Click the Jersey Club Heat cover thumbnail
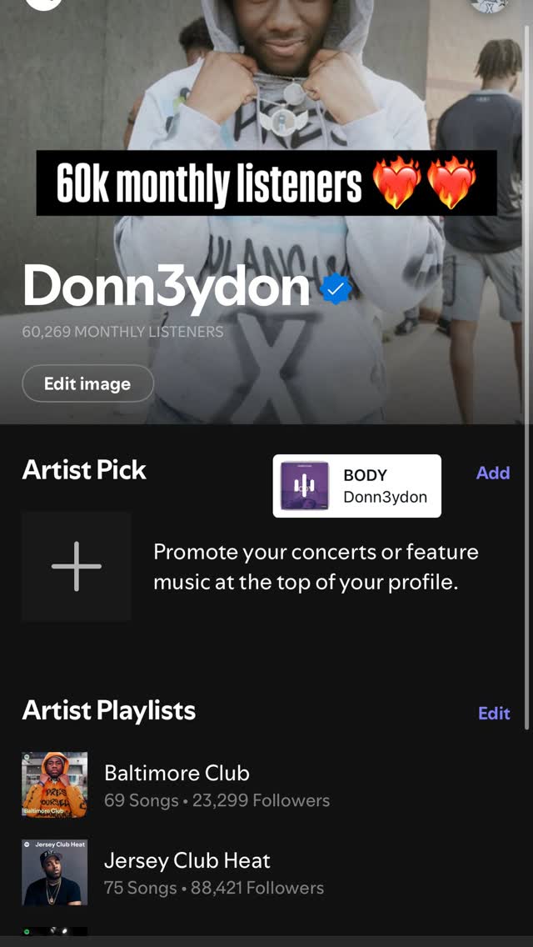Screen dimensions: 533x947 click(x=55, y=872)
